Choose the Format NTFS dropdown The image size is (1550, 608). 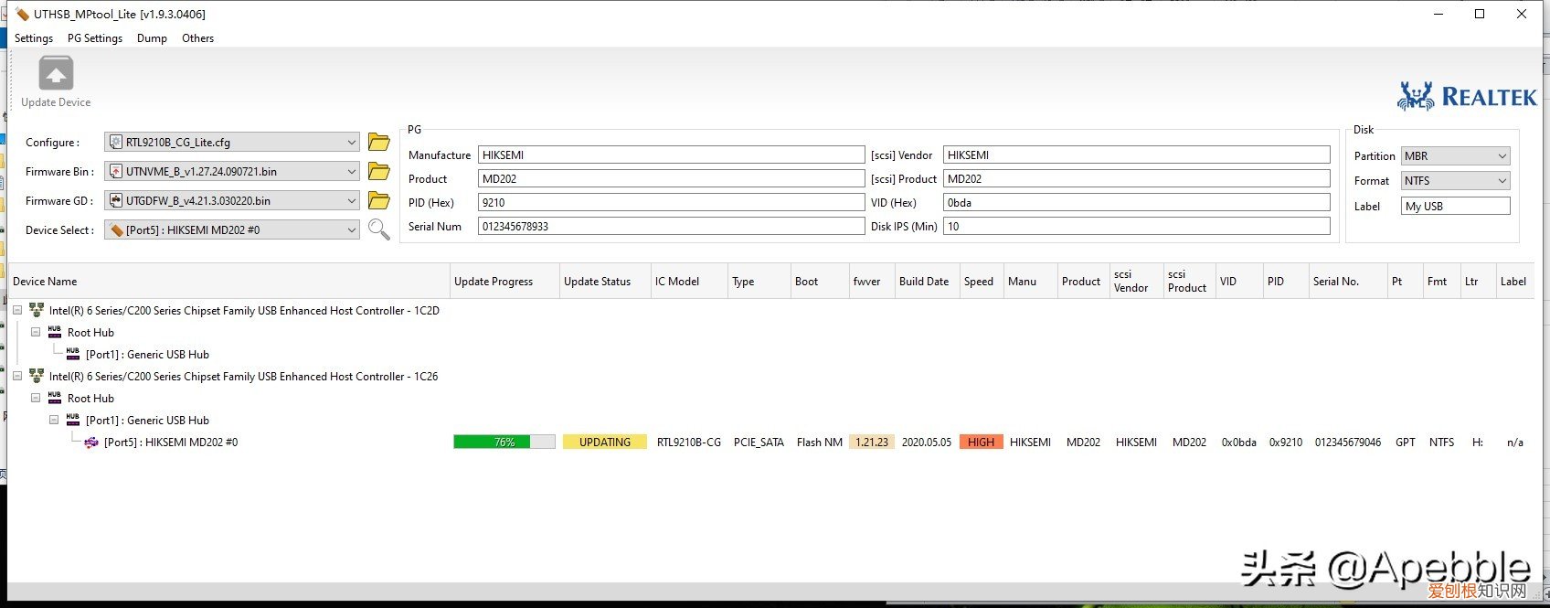(1502, 181)
